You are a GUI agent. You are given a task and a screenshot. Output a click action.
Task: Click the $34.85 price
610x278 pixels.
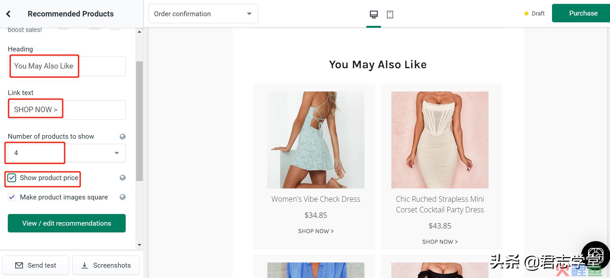316,215
